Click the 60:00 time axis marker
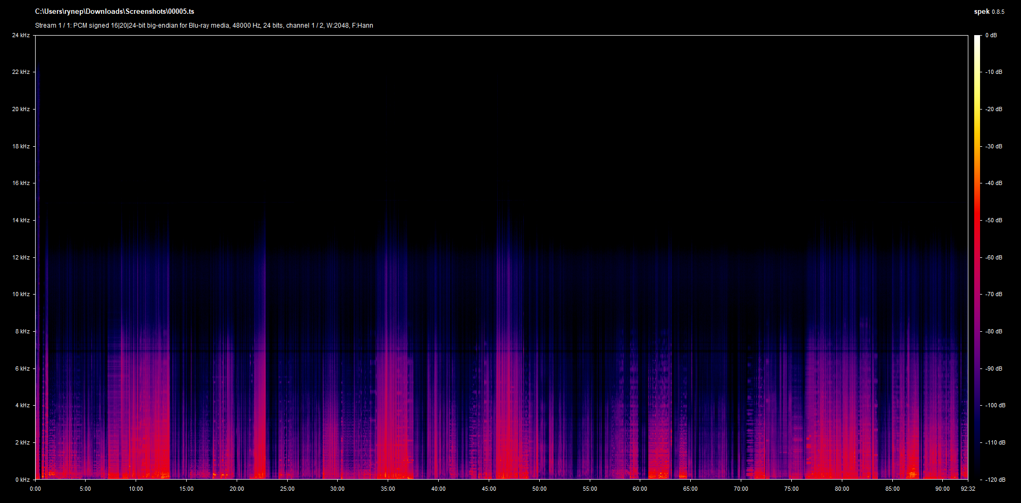Viewport: 1021px width, 503px height. pyautogui.click(x=640, y=489)
